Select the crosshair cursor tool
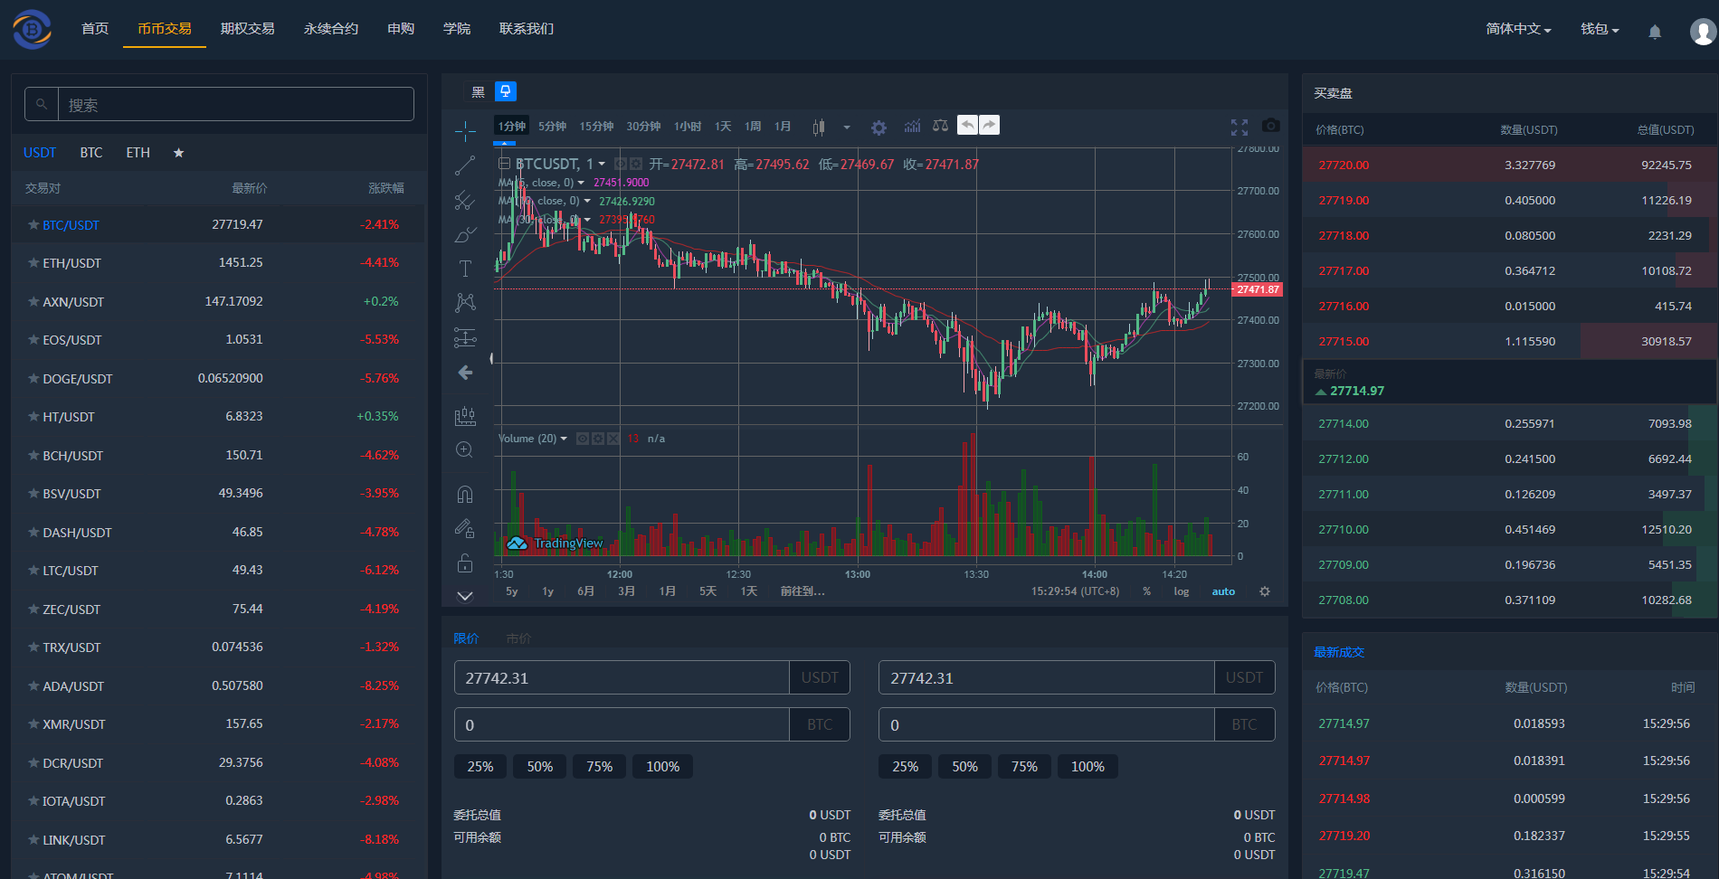The width and height of the screenshot is (1719, 879). [465, 131]
